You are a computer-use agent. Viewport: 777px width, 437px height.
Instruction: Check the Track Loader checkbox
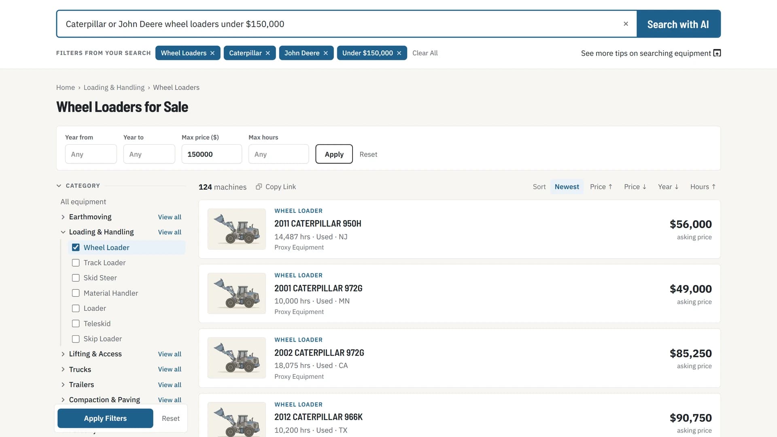pyautogui.click(x=76, y=263)
